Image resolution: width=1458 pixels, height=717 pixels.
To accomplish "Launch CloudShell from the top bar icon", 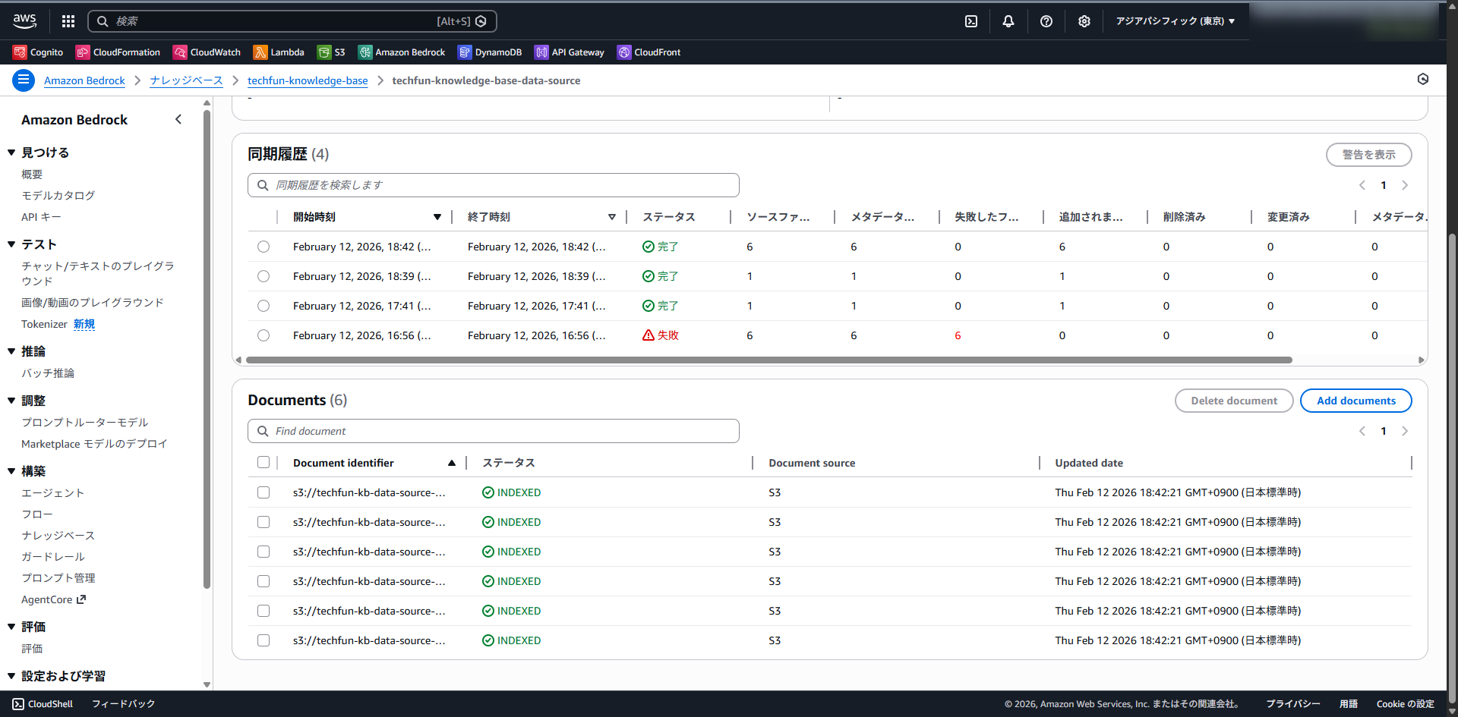I will pyautogui.click(x=971, y=21).
